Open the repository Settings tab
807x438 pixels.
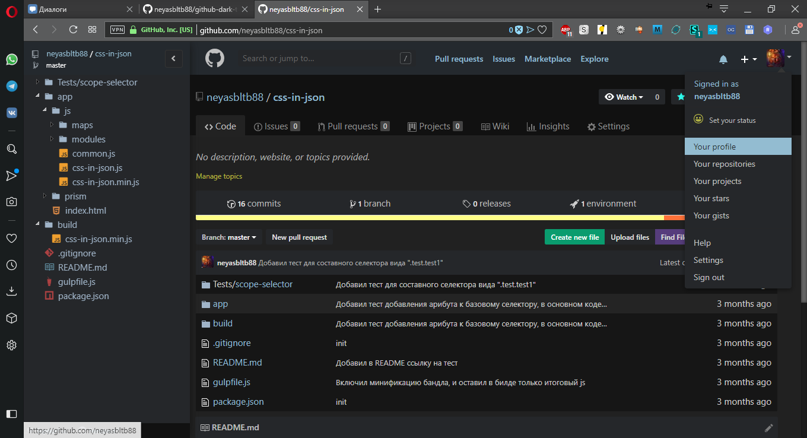(x=608, y=126)
